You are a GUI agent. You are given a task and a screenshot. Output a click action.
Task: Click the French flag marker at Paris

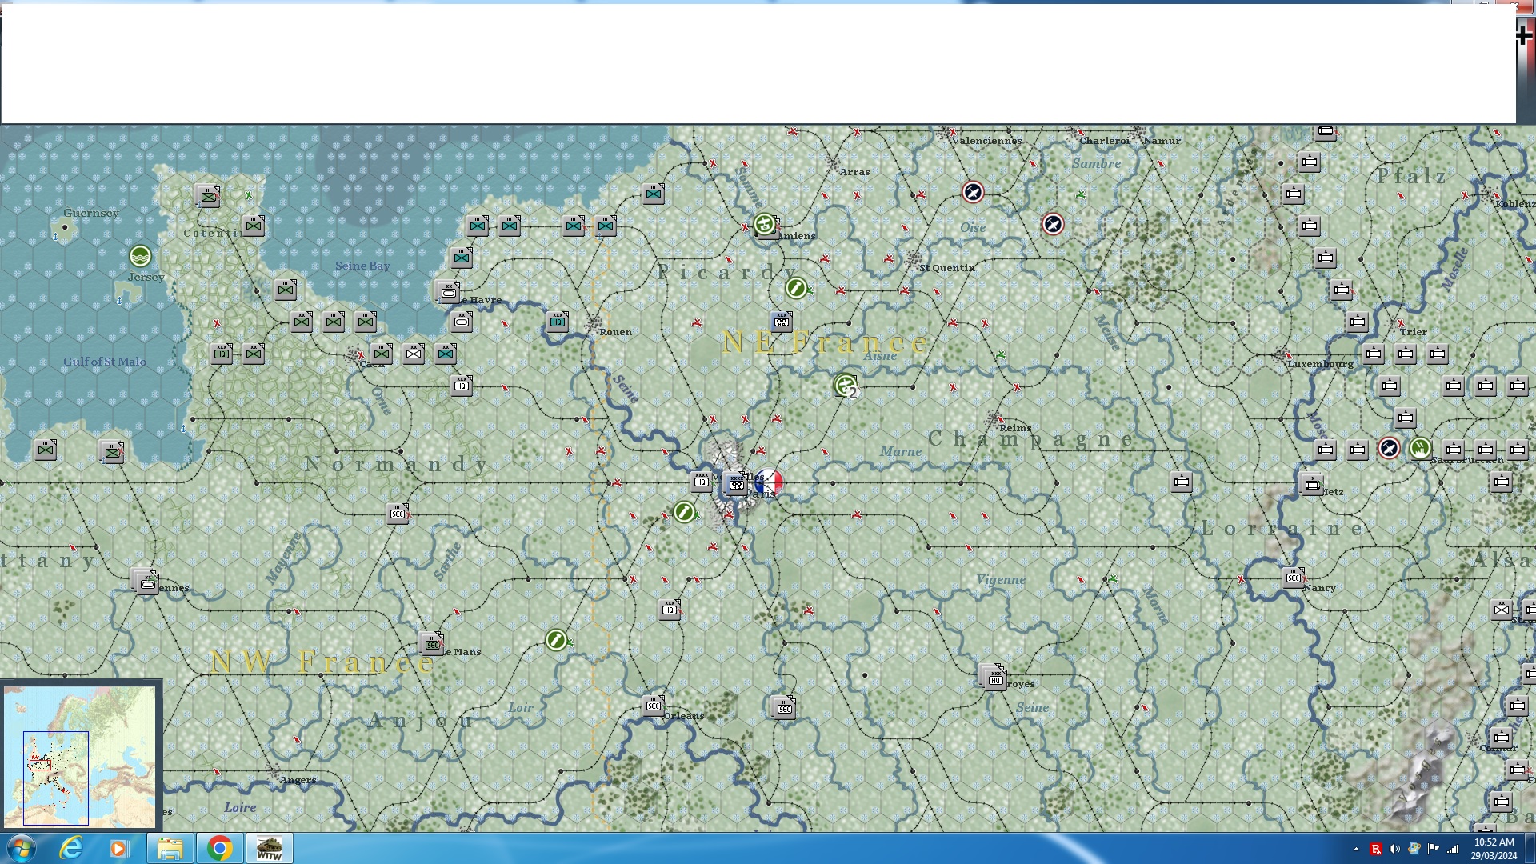tap(769, 482)
